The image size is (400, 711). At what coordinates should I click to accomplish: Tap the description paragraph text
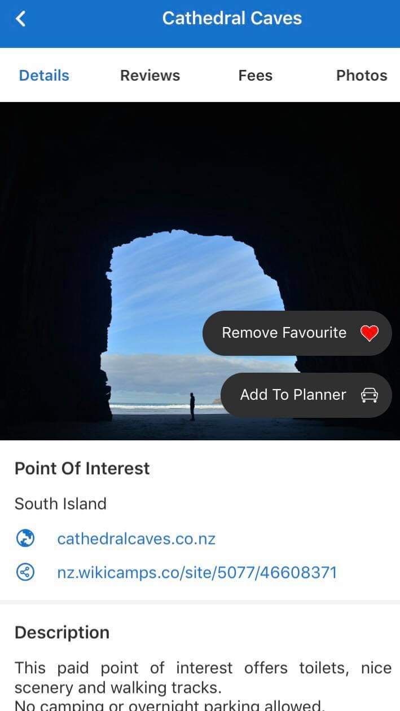click(x=203, y=686)
